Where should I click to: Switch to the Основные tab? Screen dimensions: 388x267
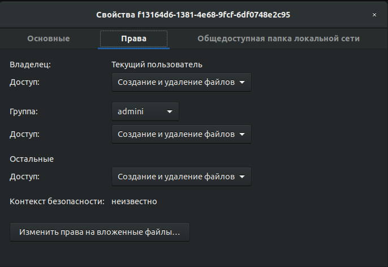click(x=49, y=38)
